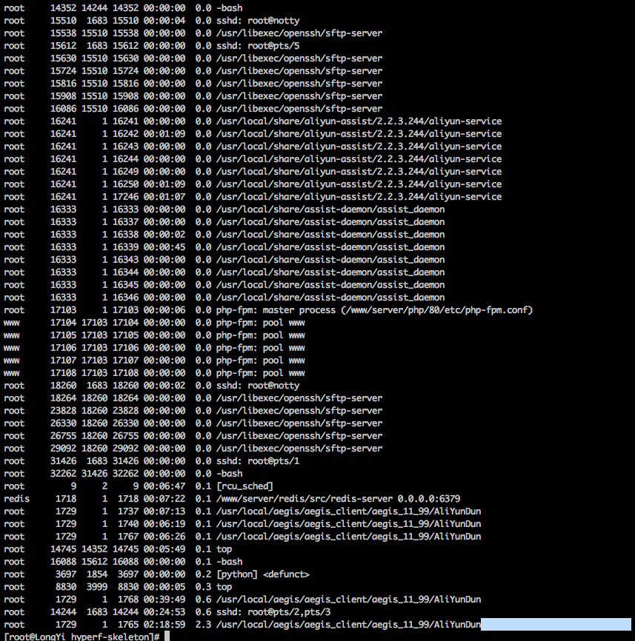
Task: Click the redis username in the first column
Action: tap(17, 499)
